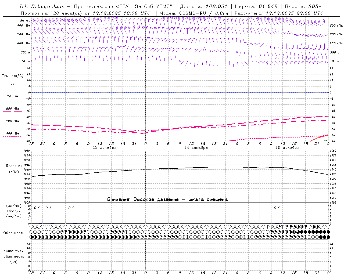Click the "500 гПа" temperature legend entry
The width and height of the screenshot is (344, 275).
(x=13, y=133)
